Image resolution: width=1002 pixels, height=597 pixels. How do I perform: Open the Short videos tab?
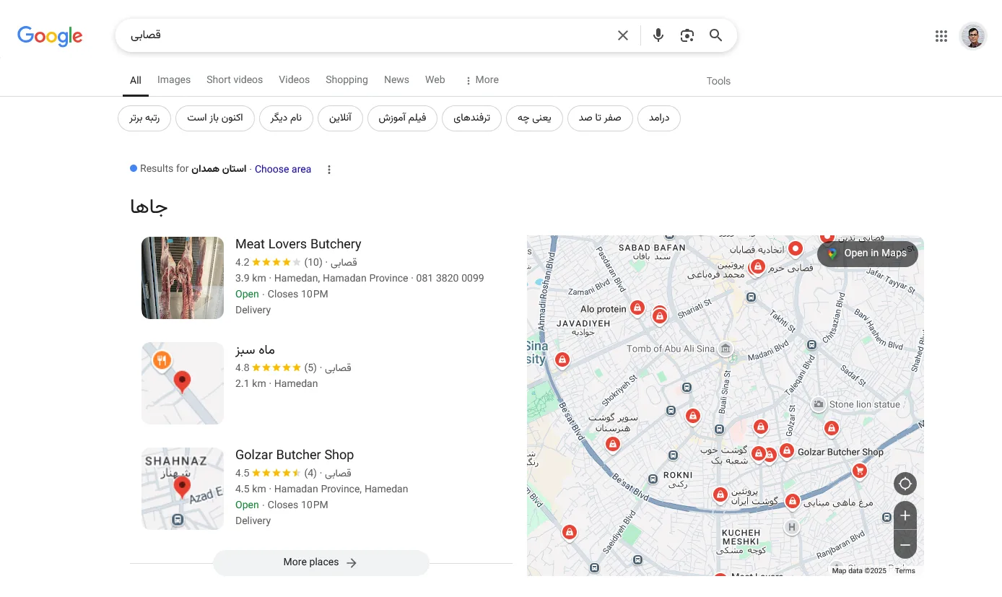235,80
